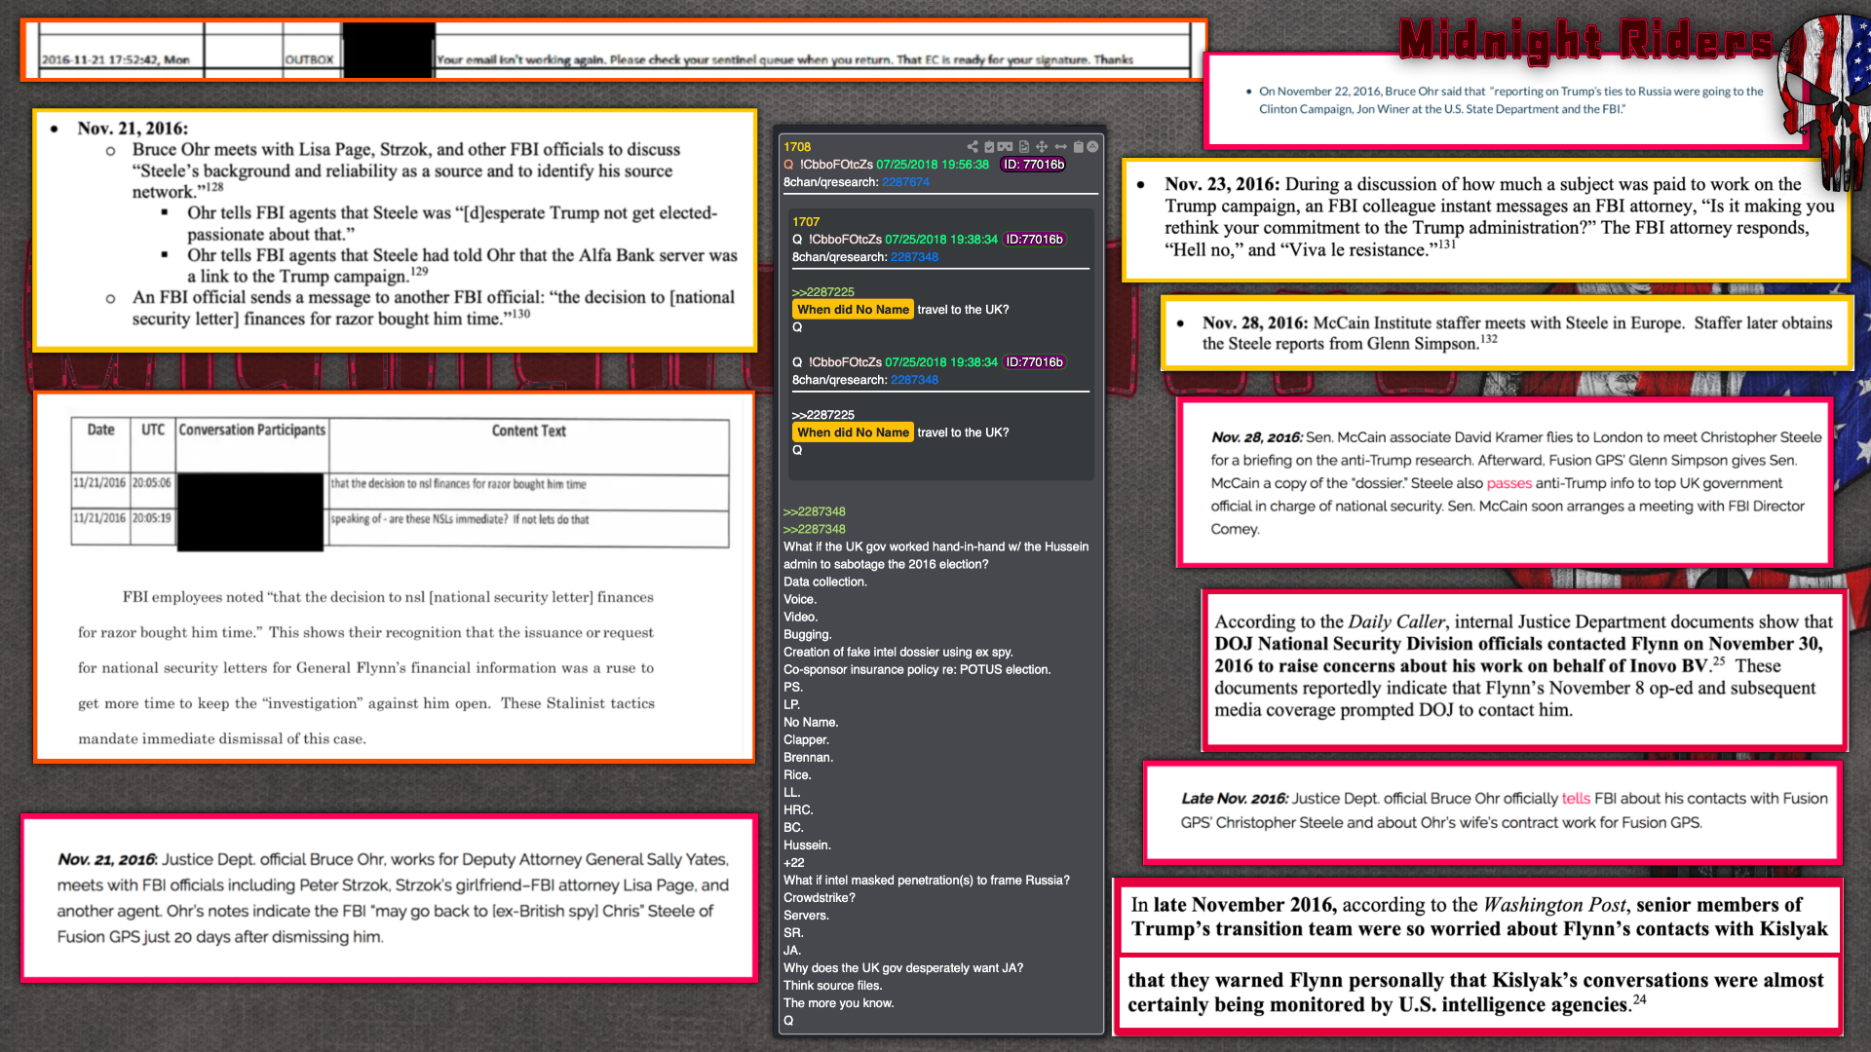Click 'Why does the UK gov desperately want JA?'

tap(902, 967)
